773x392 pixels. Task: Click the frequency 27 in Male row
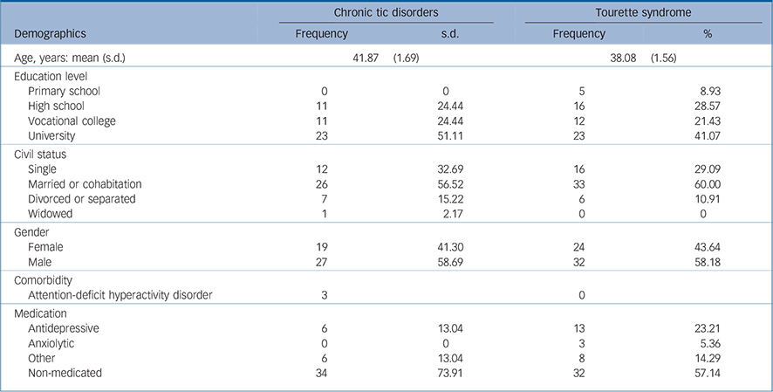[x=321, y=262]
